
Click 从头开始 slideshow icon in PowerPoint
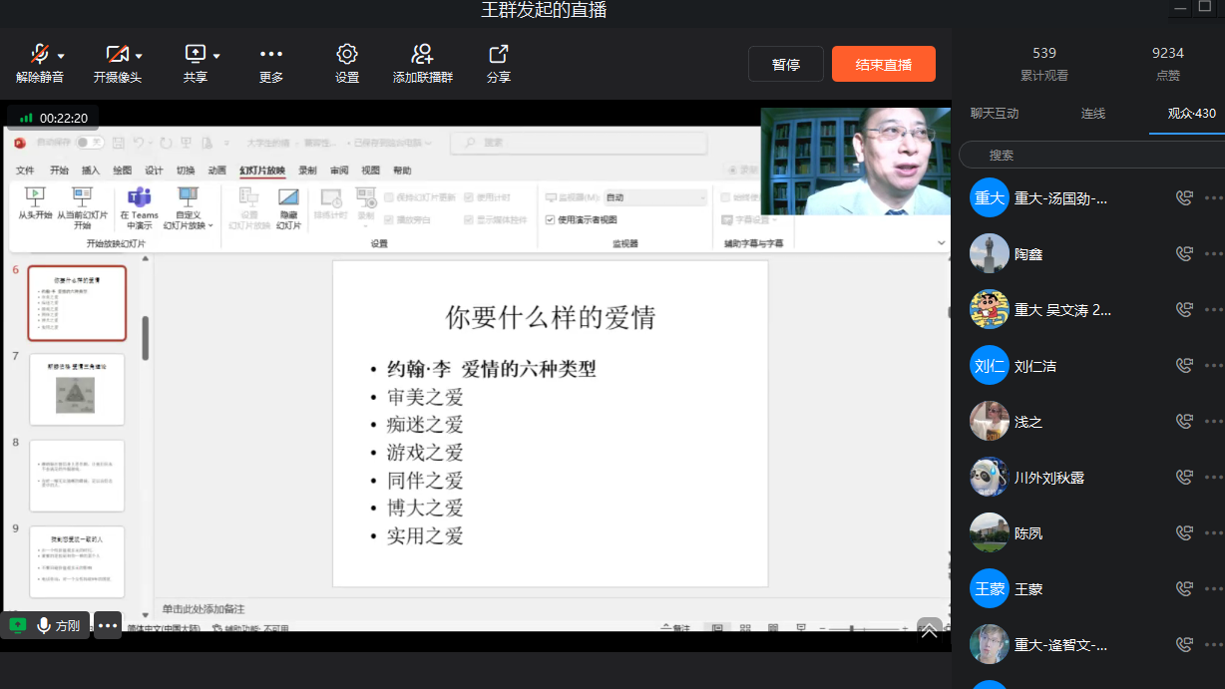tap(35, 196)
